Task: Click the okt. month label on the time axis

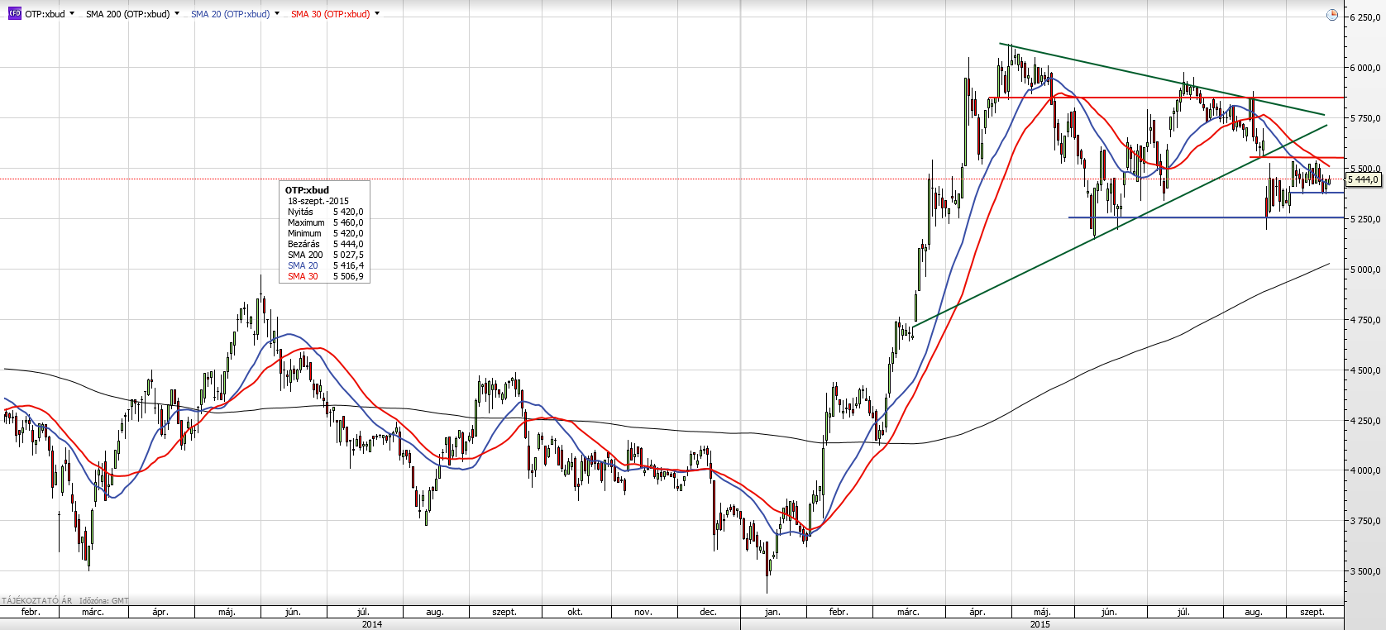Action: 575,612
